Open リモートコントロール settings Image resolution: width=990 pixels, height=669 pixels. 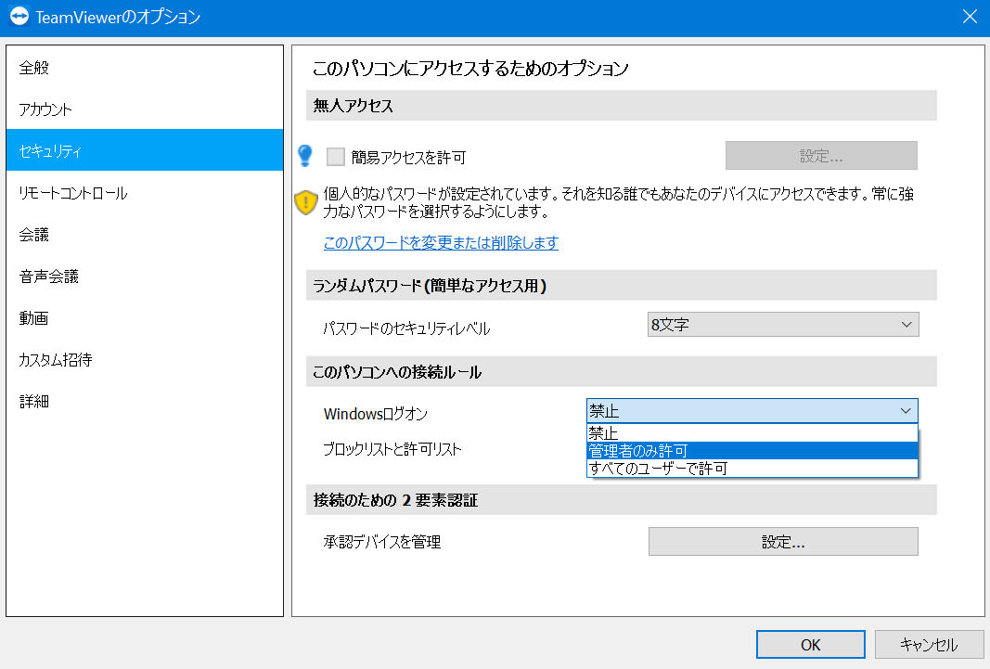tap(145, 192)
